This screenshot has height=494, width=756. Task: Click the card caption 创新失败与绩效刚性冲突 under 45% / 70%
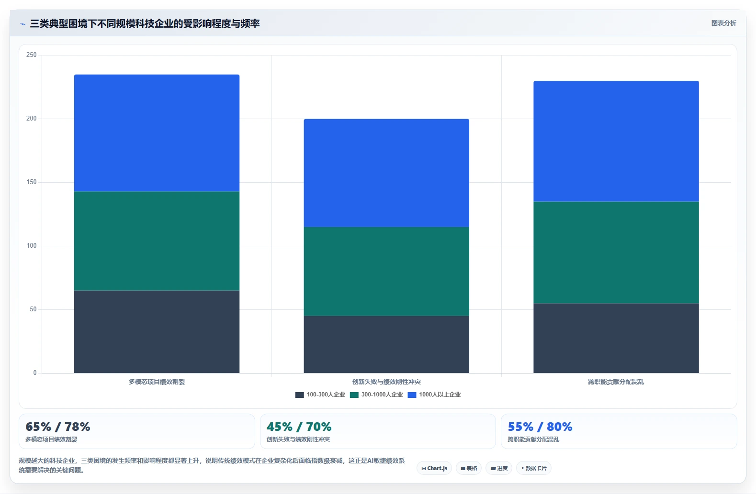[x=298, y=439]
